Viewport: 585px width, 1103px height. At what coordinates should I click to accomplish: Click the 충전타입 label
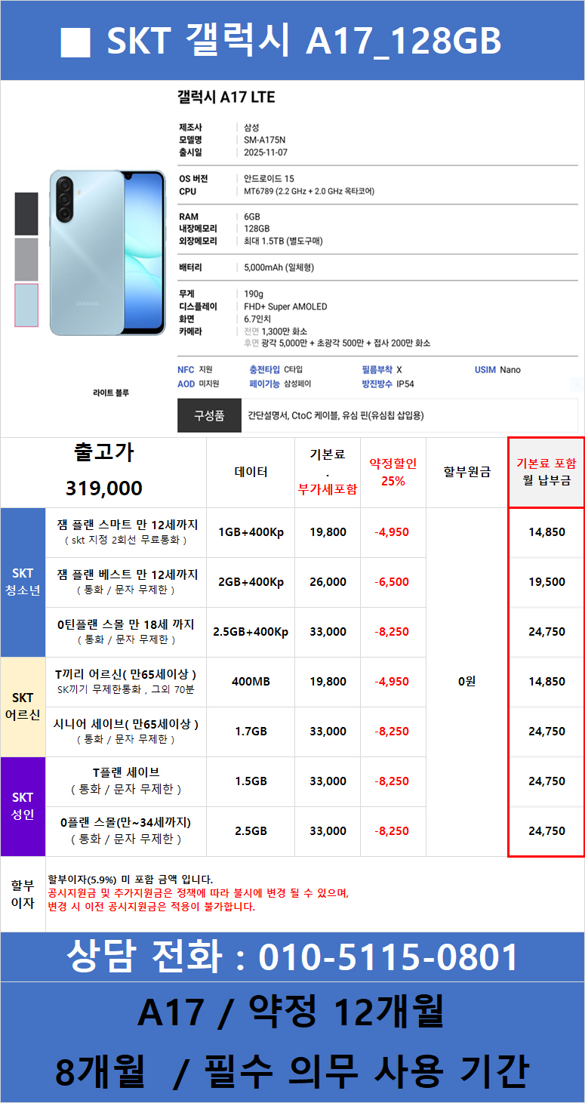[x=264, y=370]
